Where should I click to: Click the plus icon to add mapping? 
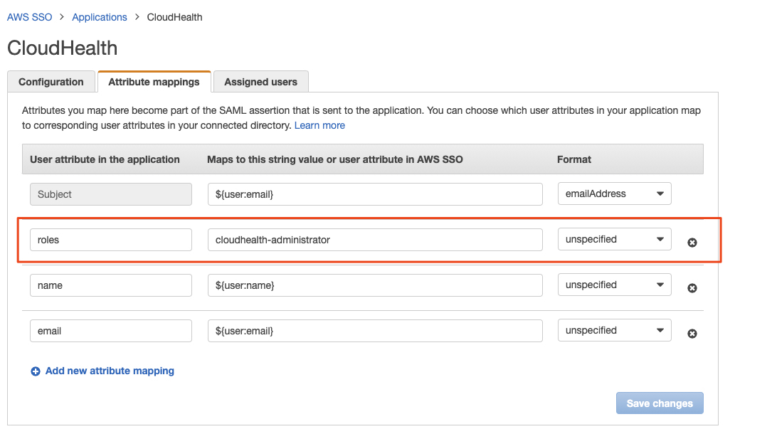[x=36, y=371]
